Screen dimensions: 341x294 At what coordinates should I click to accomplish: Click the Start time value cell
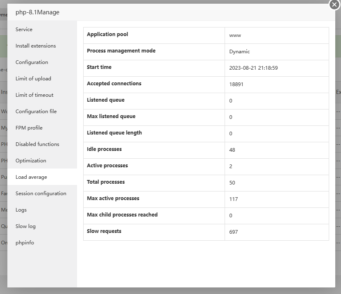(253, 68)
